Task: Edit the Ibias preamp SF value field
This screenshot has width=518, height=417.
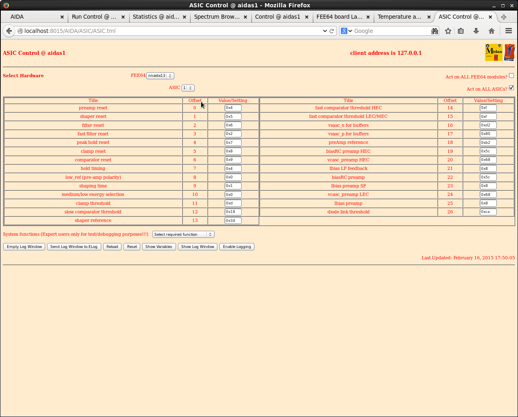Action: [488, 186]
